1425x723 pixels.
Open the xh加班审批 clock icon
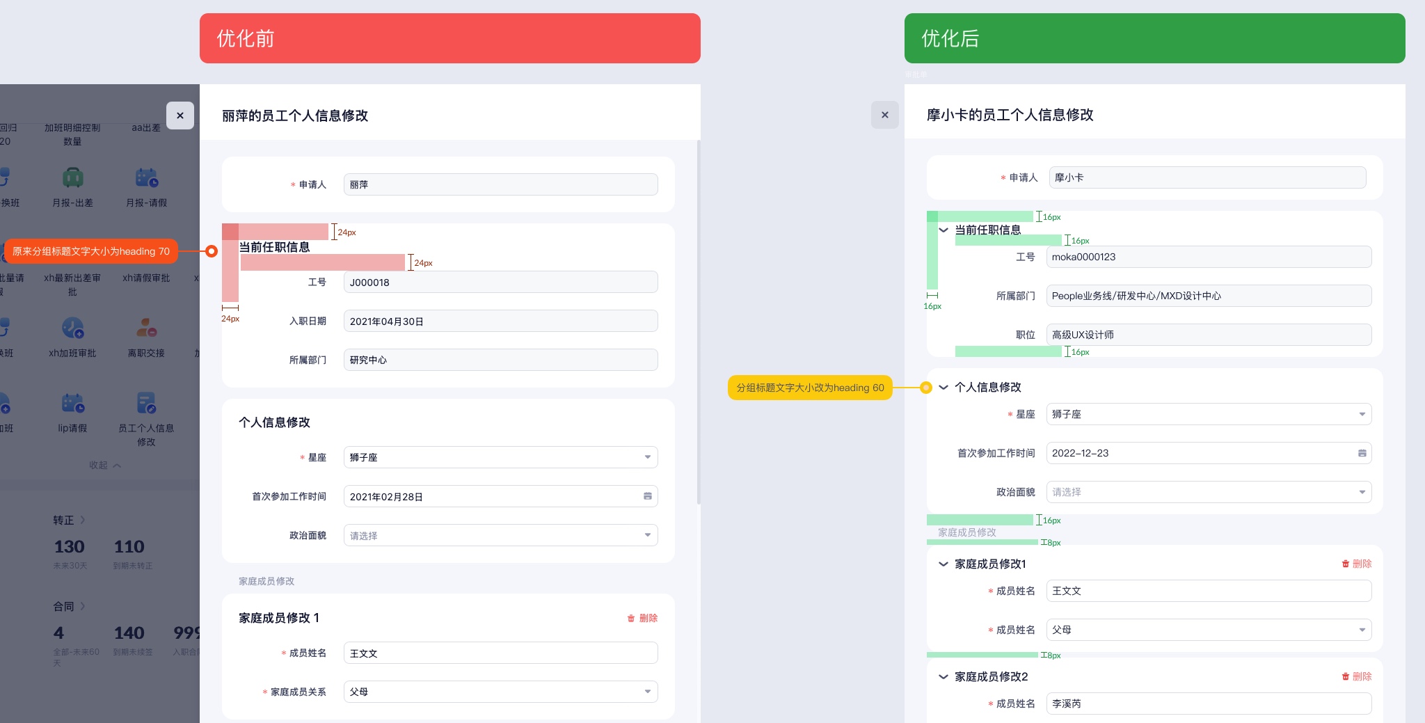coord(72,328)
